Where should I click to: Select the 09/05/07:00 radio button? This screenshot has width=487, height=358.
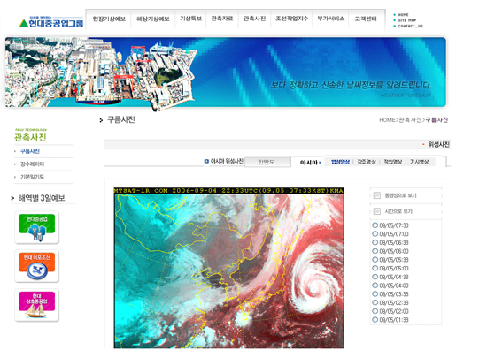(x=375, y=234)
